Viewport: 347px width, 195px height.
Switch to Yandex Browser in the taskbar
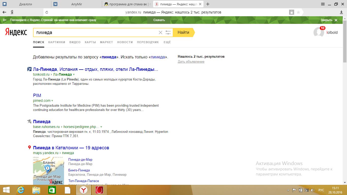pyautogui.click(x=84, y=190)
